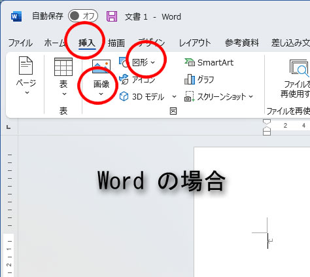Click the Word application logo icon
The width and height of the screenshot is (310, 277).
tap(16, 16)
